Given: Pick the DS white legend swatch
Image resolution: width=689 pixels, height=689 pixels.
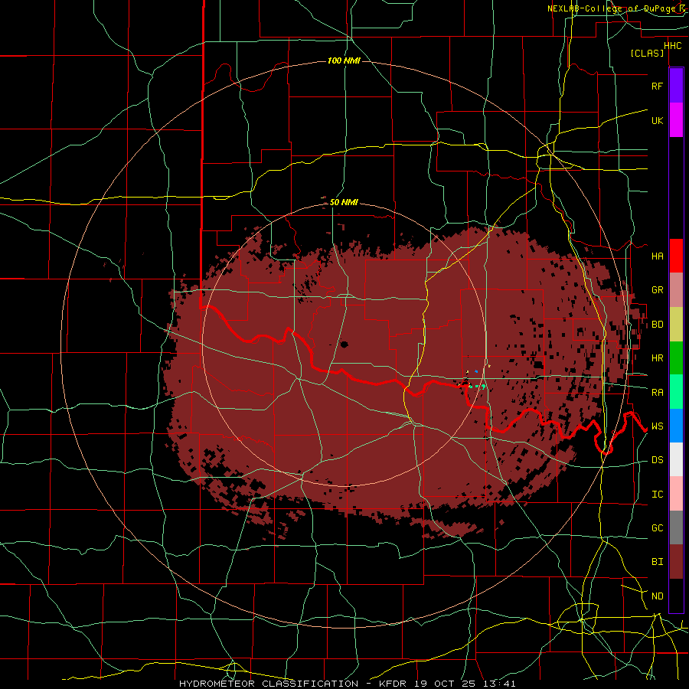Looking at the screenshot, I should [x=676, y=459].
